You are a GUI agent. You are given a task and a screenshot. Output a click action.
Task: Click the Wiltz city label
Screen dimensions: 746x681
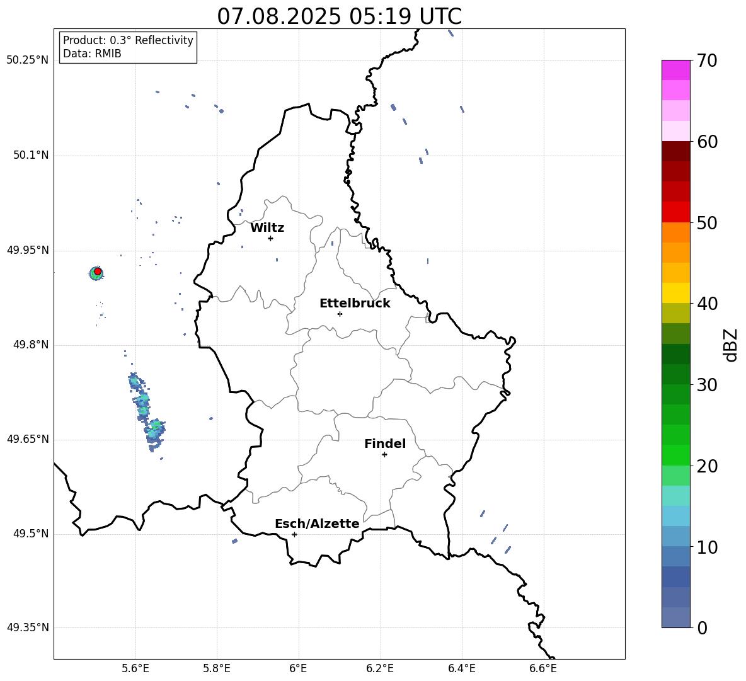[x=267, y=228]
